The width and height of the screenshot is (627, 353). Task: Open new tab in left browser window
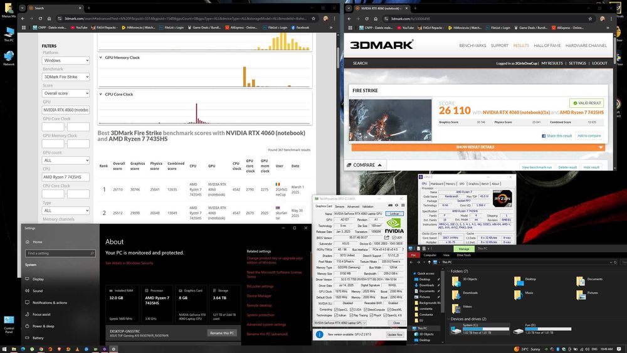(x=89, y=8)
